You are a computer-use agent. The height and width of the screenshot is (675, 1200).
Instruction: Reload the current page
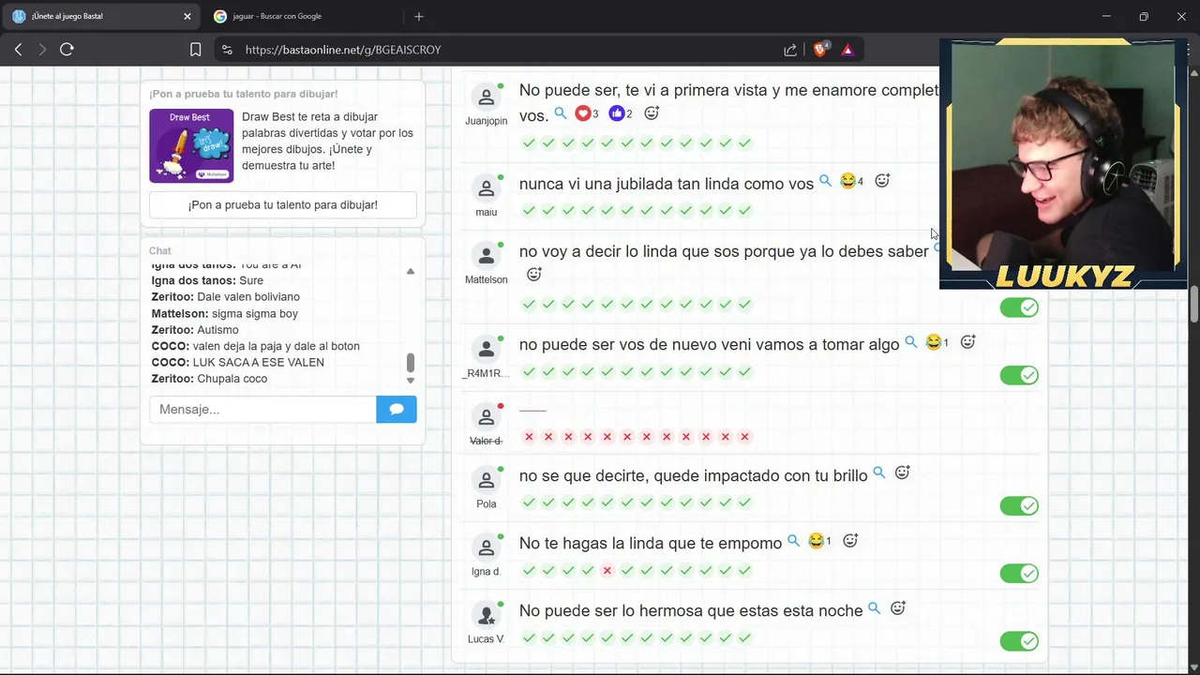point(67,50)
